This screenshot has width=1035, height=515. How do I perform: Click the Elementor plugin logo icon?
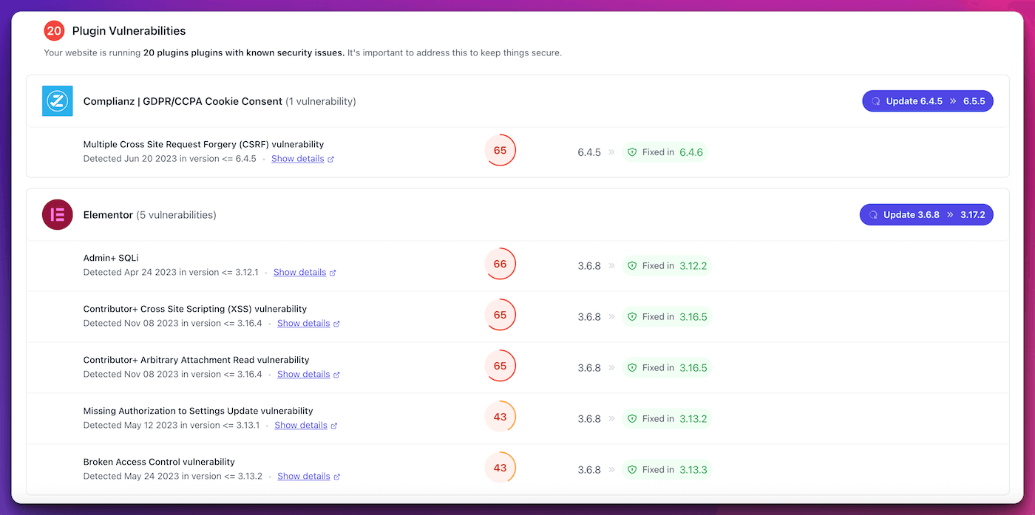tap(57, 215)
